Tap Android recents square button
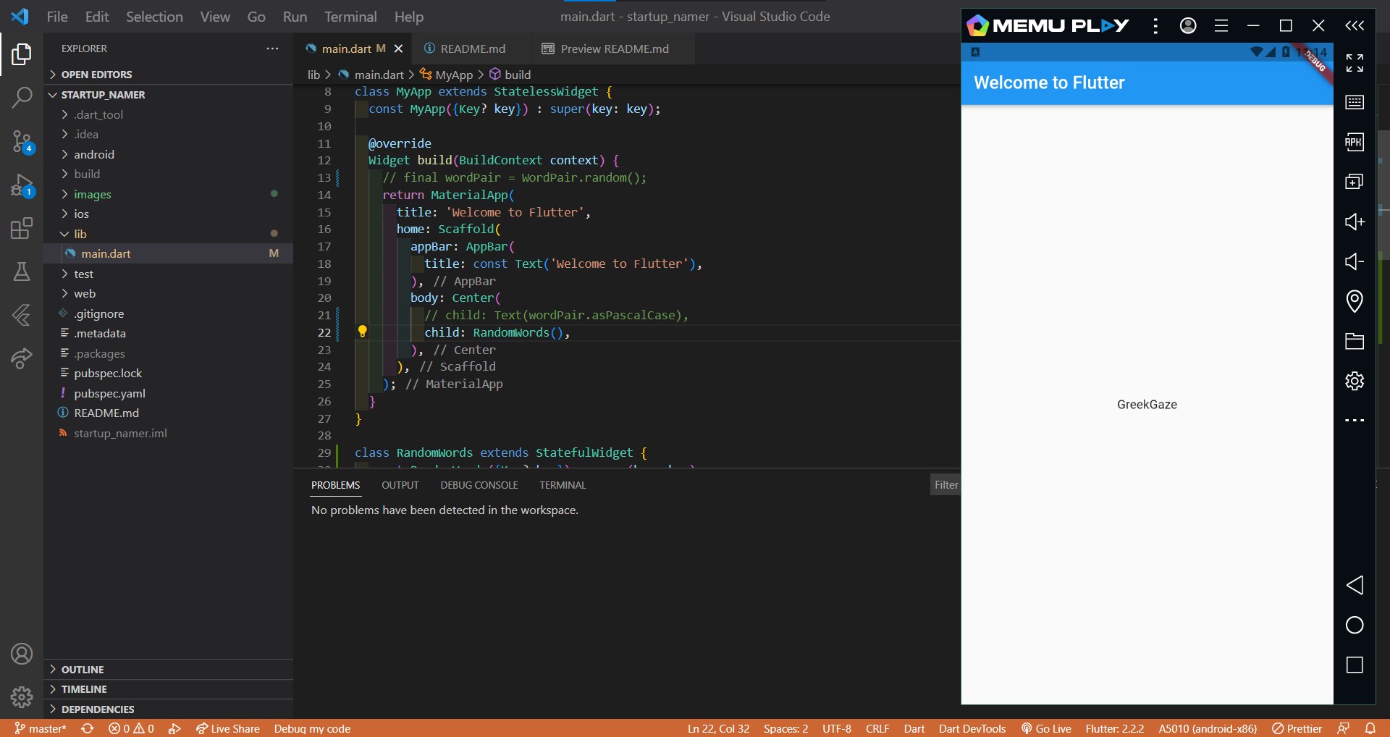1390x737 pixels. (1355, 665)
